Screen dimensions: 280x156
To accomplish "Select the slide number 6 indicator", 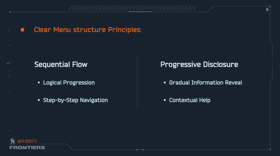I will (267, 9).
